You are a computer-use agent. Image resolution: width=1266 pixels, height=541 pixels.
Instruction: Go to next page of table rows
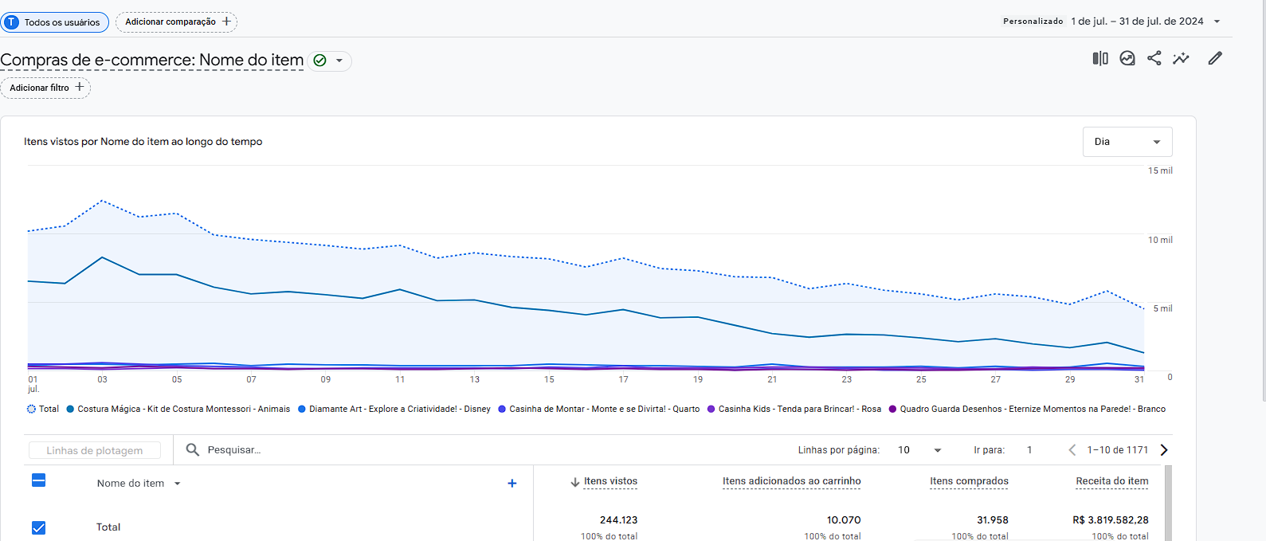click(x=1164, y=450)
